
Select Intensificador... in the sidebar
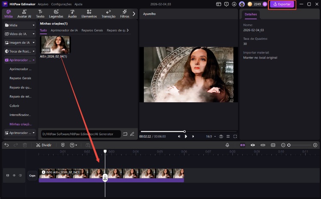pos(20,115)
